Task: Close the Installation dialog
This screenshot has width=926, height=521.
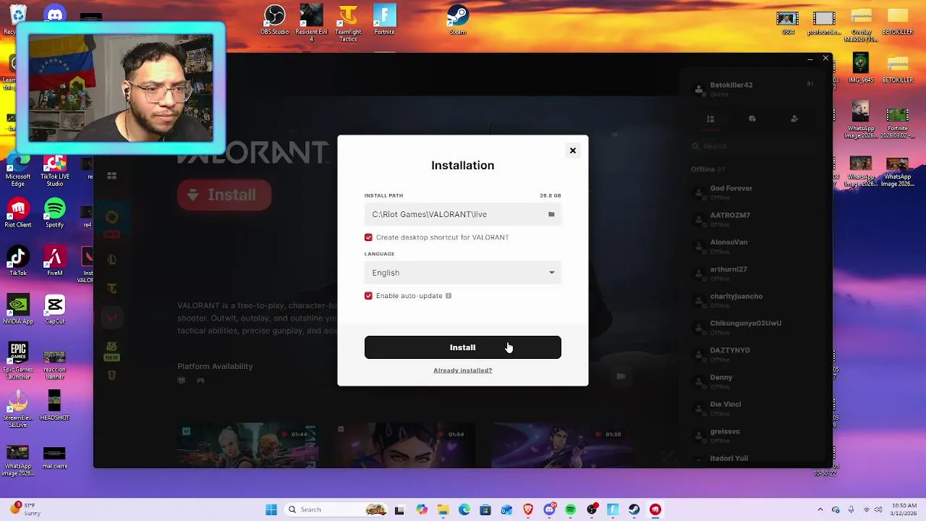Action: 572,151
